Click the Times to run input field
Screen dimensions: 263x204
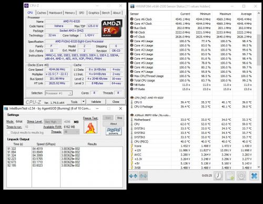(x=29, y=127)
